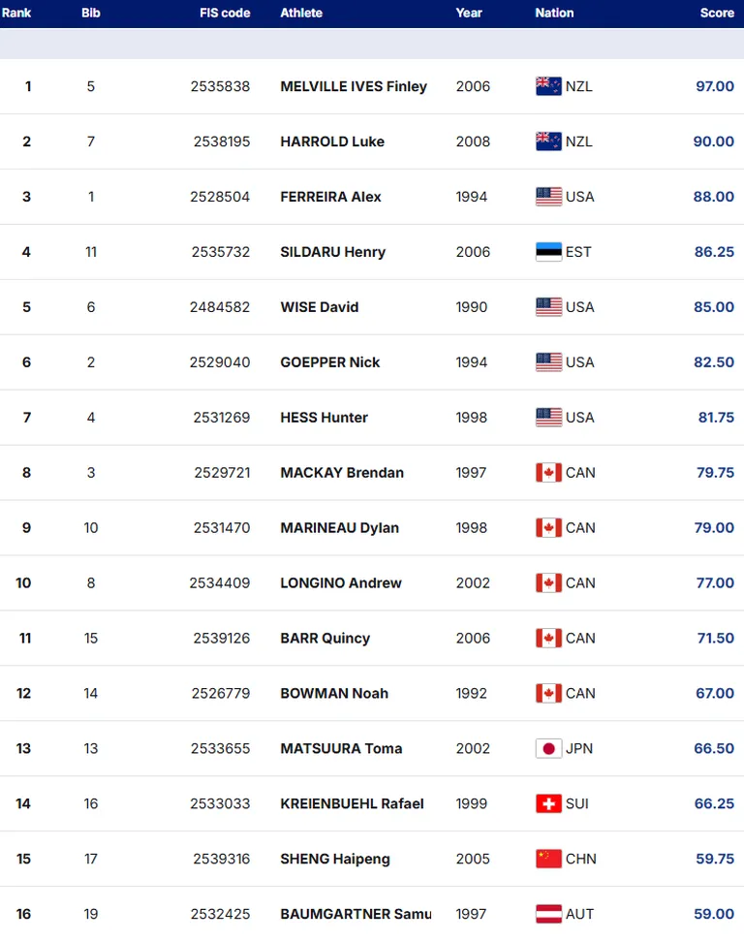Sort by the Score column header

[717, 13]
